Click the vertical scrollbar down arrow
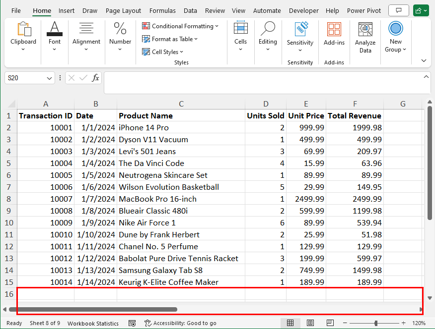The width and height of the screenshot is (435, 329). tap(430, 298)
